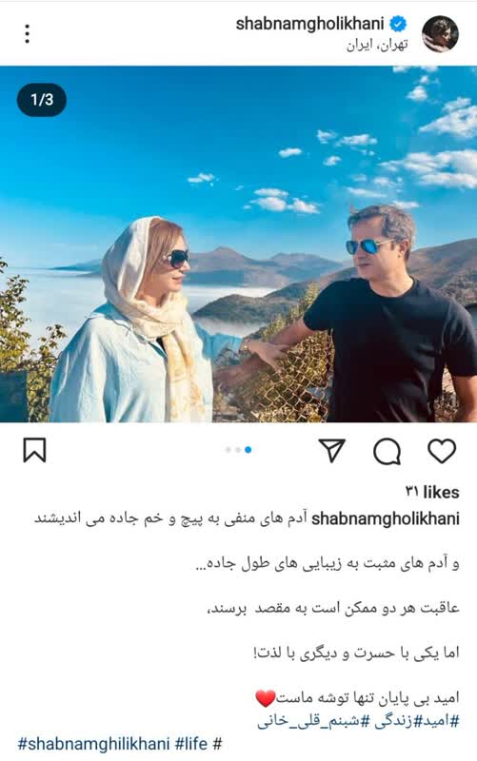Tap the photo of the couple
Screen dimensions: 477x761
pos(238,244)
